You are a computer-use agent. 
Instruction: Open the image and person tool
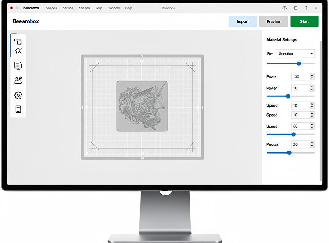(x=18, y=80)
